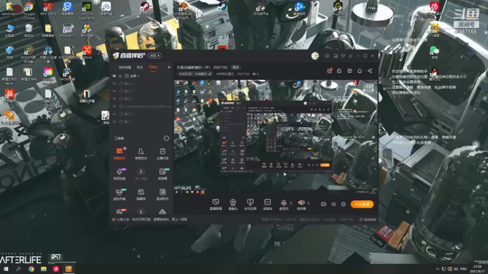This screenshot has height=274, width=488.
Task: Open the Windows Start menu
Action: (6, 269)
